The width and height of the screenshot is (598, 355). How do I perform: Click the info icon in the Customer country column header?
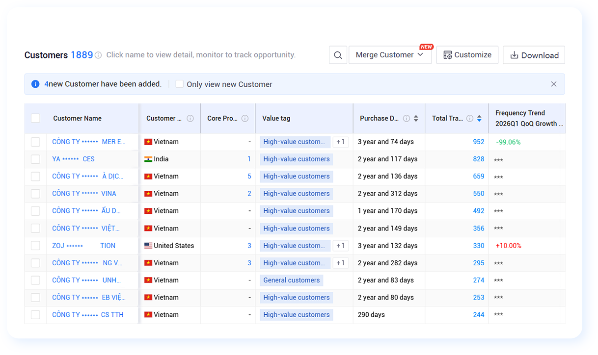coord(190,118)
